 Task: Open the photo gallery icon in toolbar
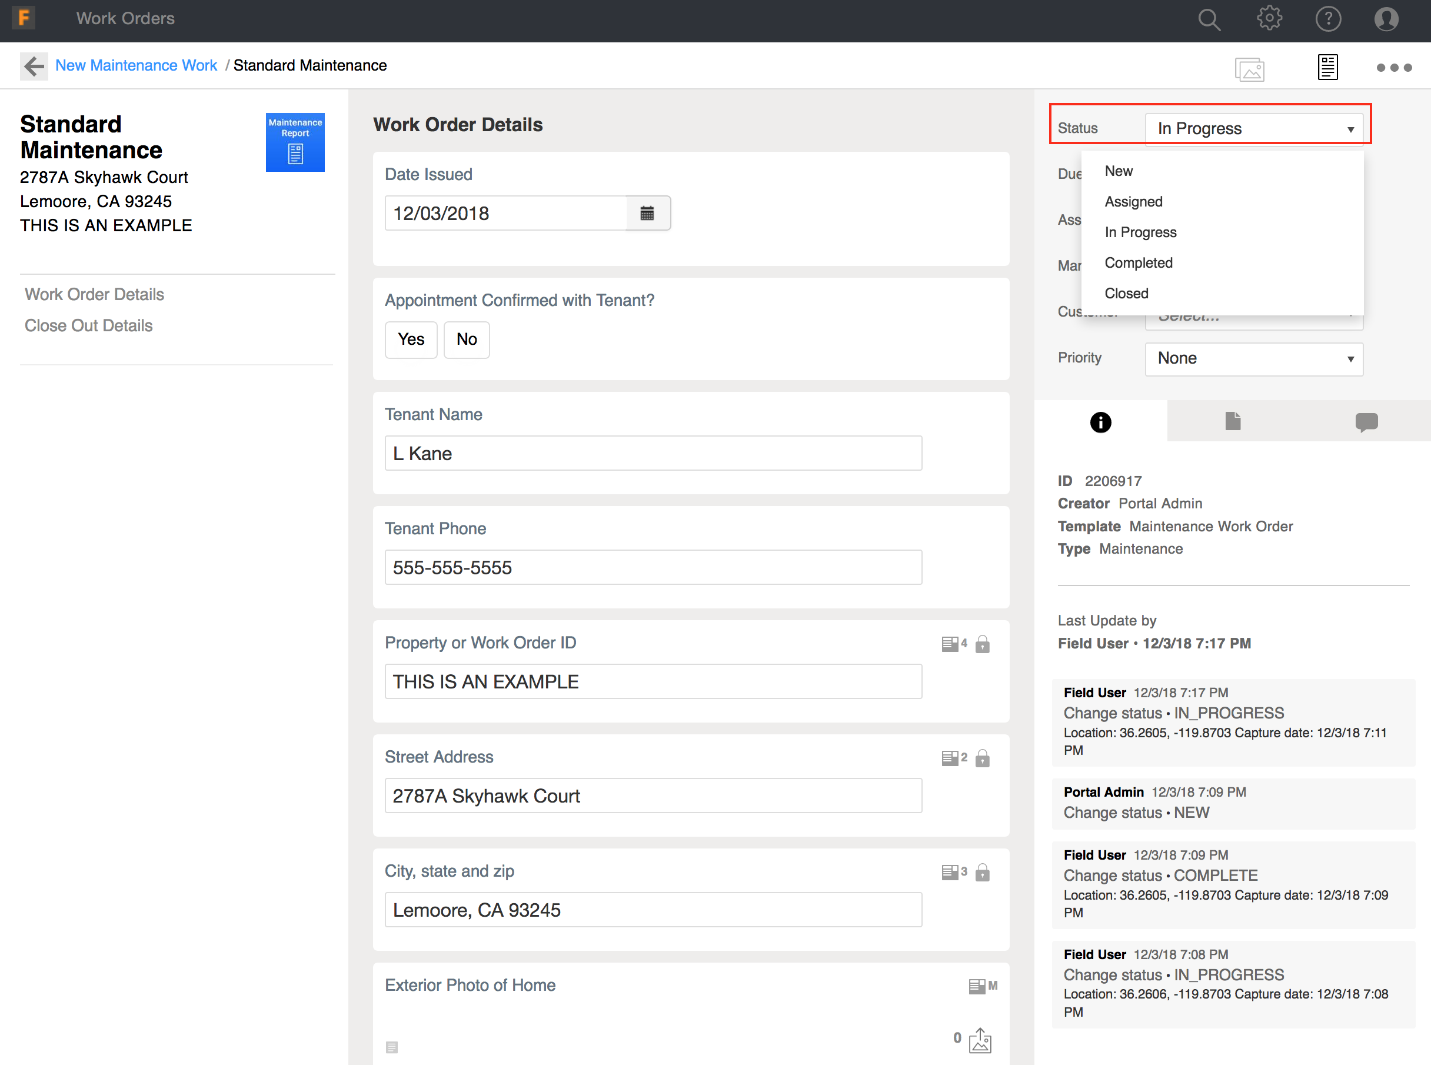[x=1249, y=68]
